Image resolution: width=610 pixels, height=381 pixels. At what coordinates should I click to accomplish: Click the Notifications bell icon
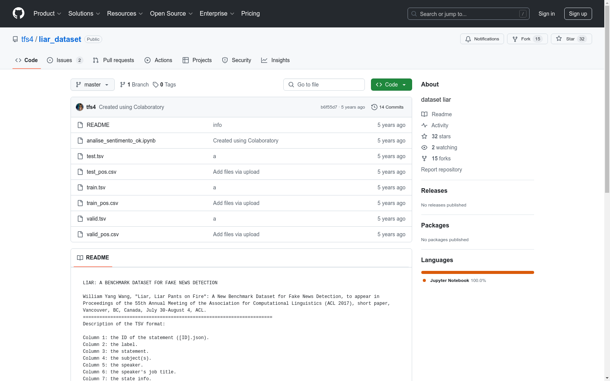point(468,39)
